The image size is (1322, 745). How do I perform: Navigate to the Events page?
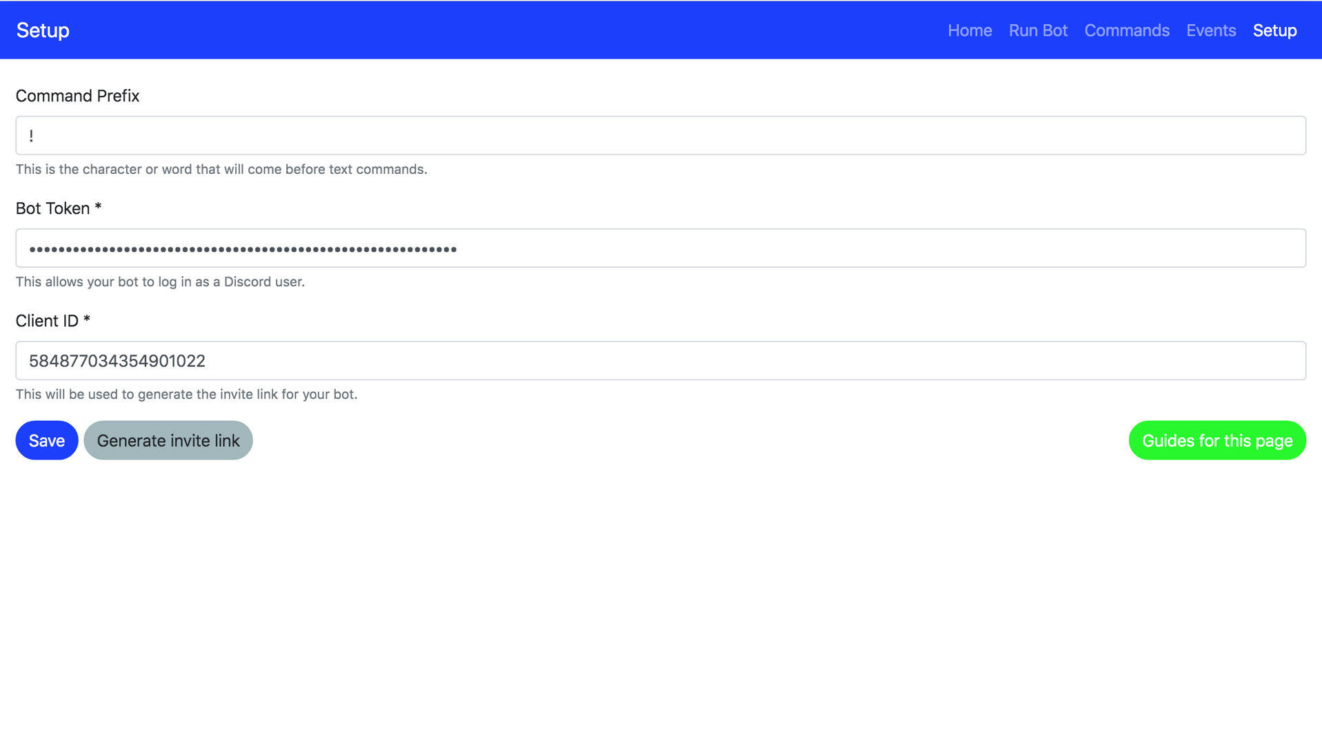point(1210,30)
